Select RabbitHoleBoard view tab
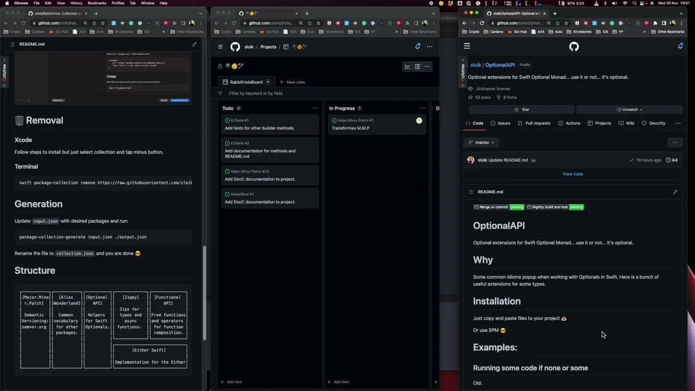Image resolution: width=695 pixels, height=391 pixels. pyautogui.click(x=247, y=82)
